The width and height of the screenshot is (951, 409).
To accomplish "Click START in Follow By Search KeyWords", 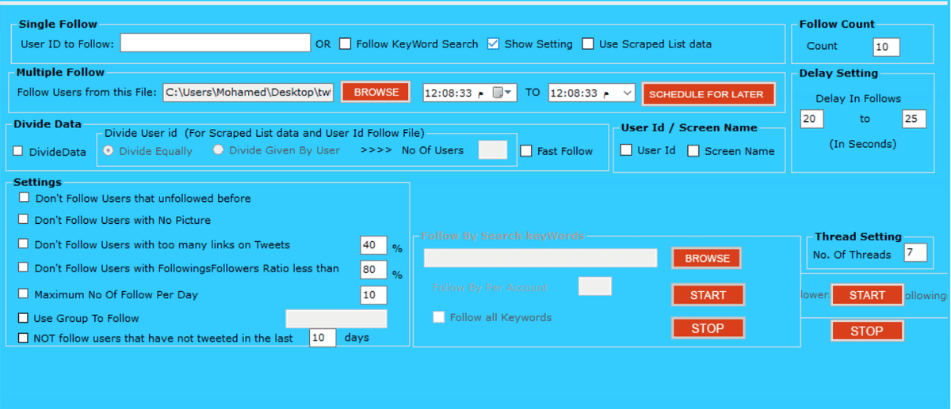I will click(x=708, y=295).
